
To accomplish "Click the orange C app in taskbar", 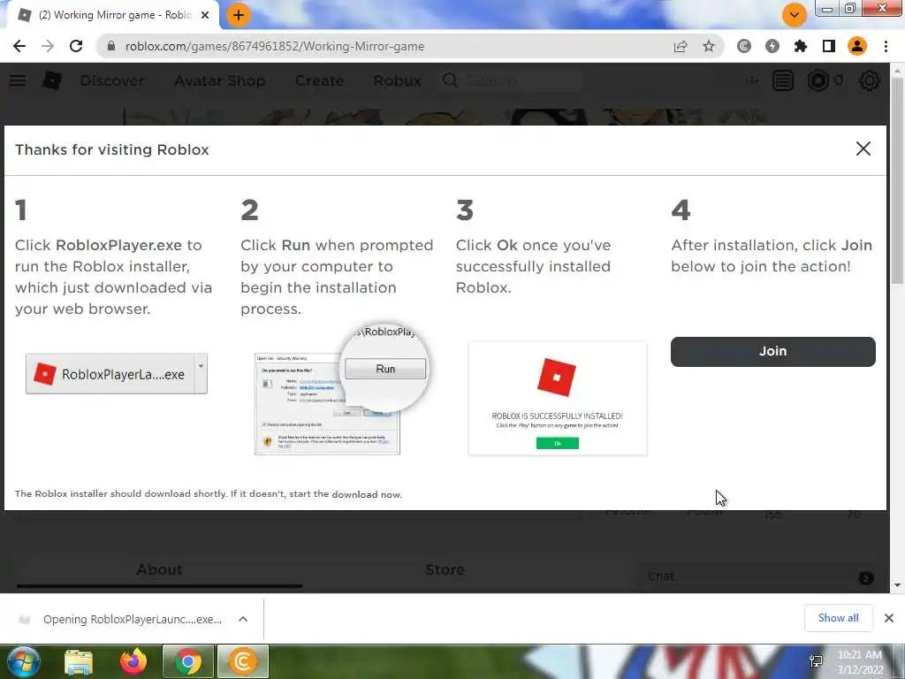I will (243, 661).
